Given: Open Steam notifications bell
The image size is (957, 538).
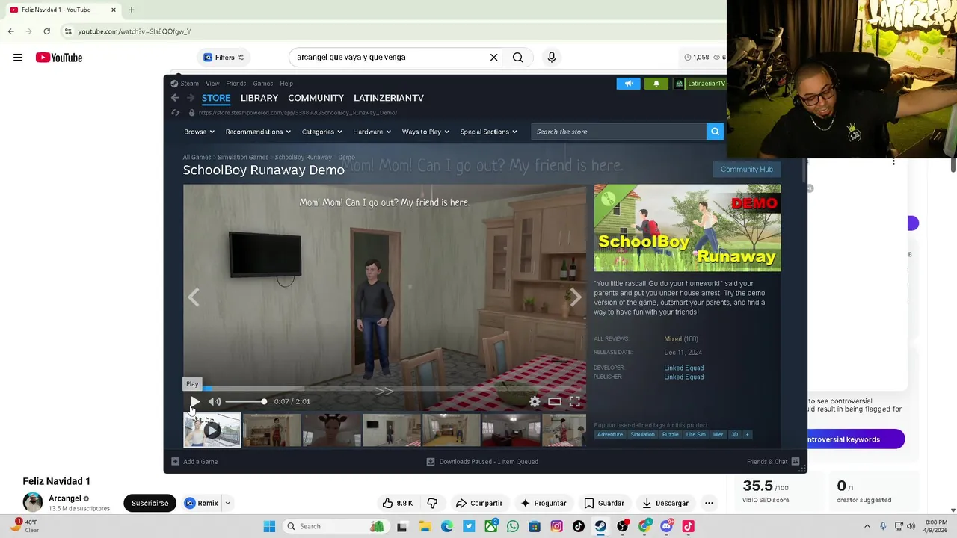Looking at the screenshot, I should pos(656,84).
